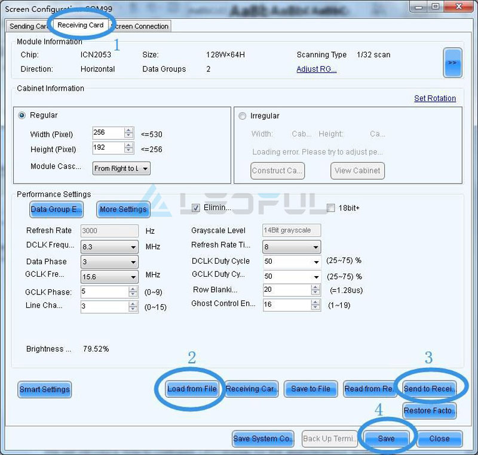Viewport: 478px width, 455px height.
Task: Click the Smart Settings button
Action: 44,389
